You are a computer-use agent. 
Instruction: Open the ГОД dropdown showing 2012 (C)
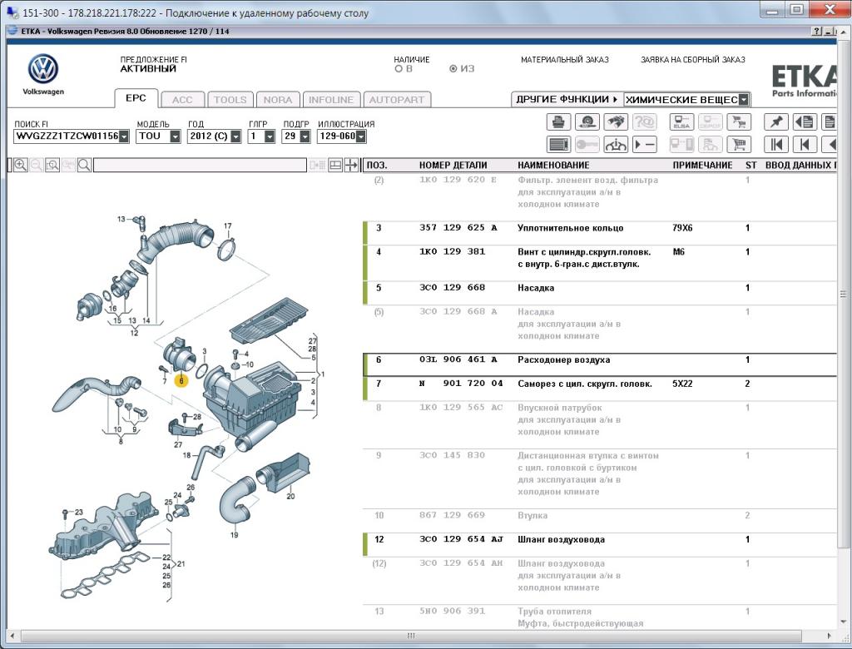pyautogui.click(x=235, y=136)
